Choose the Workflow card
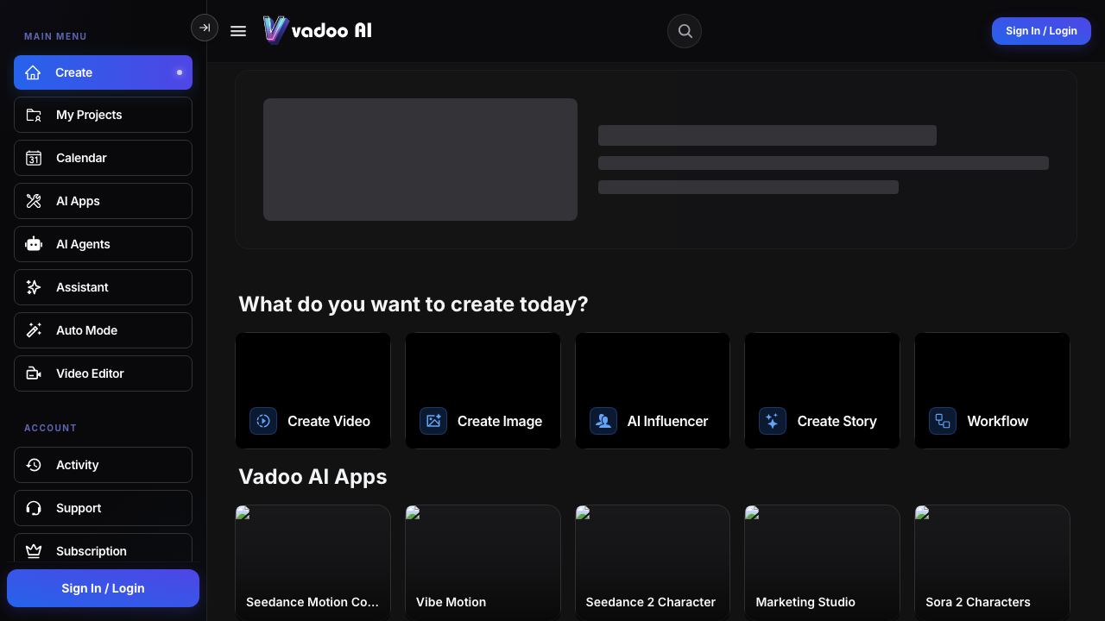The height and width of the screenshot is (621, 1105). [x=992, y=391]
